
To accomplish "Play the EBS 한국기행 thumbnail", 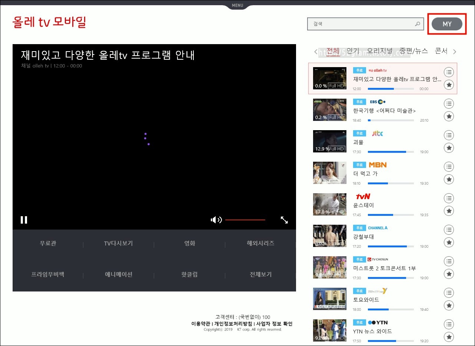I will click(330, 110).
